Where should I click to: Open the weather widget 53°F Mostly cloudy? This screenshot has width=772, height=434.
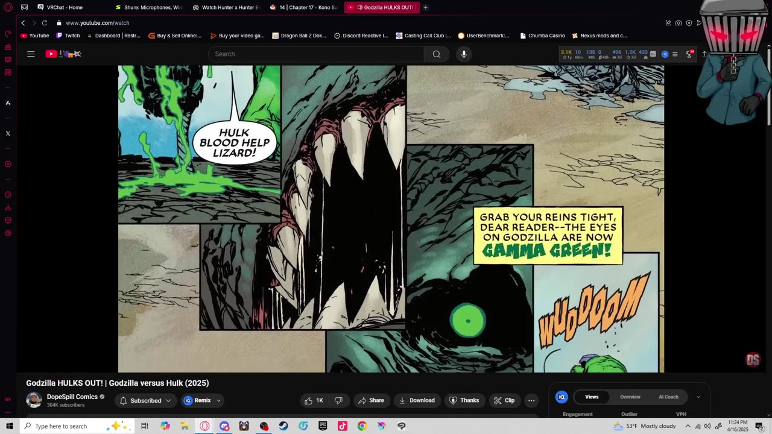tap(644, 426)
